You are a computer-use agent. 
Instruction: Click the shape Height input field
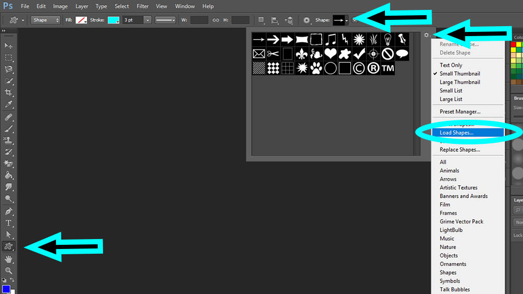[240, 20]
